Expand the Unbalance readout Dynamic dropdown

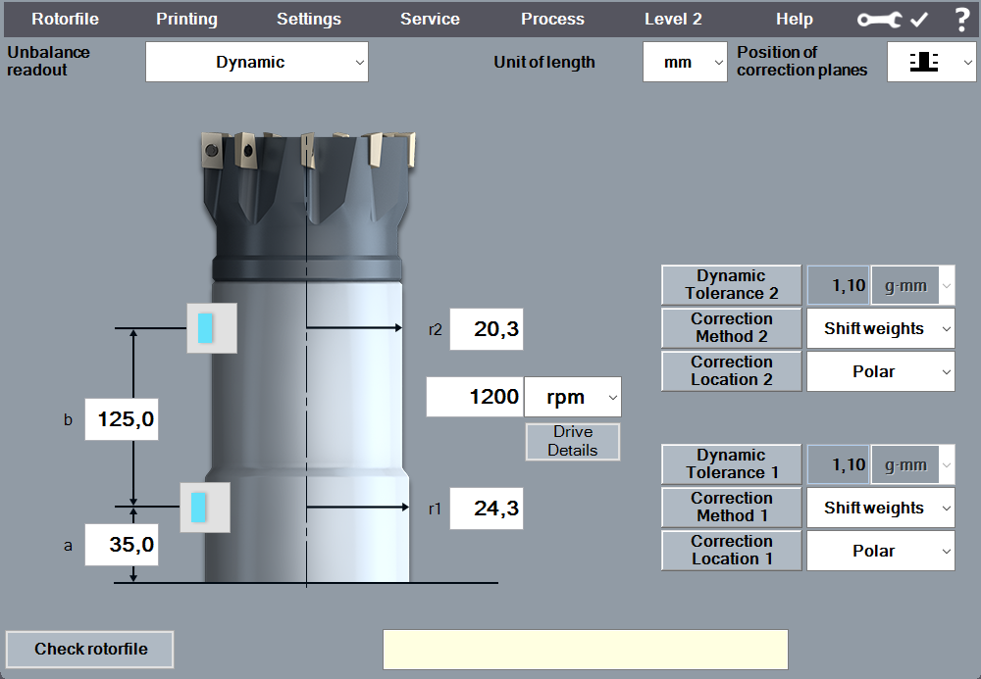tap(257, 62)
